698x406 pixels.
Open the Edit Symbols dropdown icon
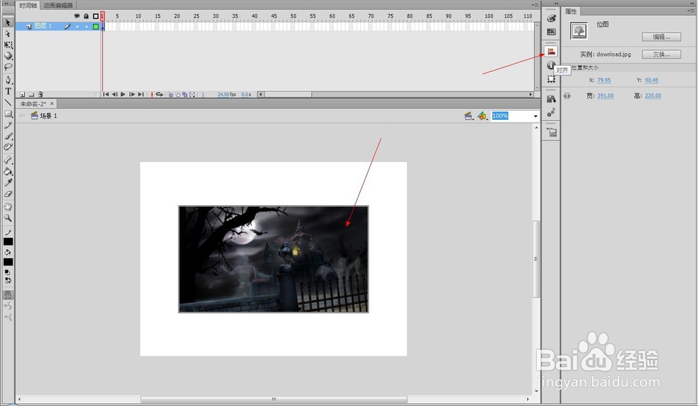[482, 116]
